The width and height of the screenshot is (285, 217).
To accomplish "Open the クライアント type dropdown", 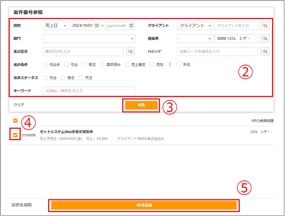I will point(195,26).
